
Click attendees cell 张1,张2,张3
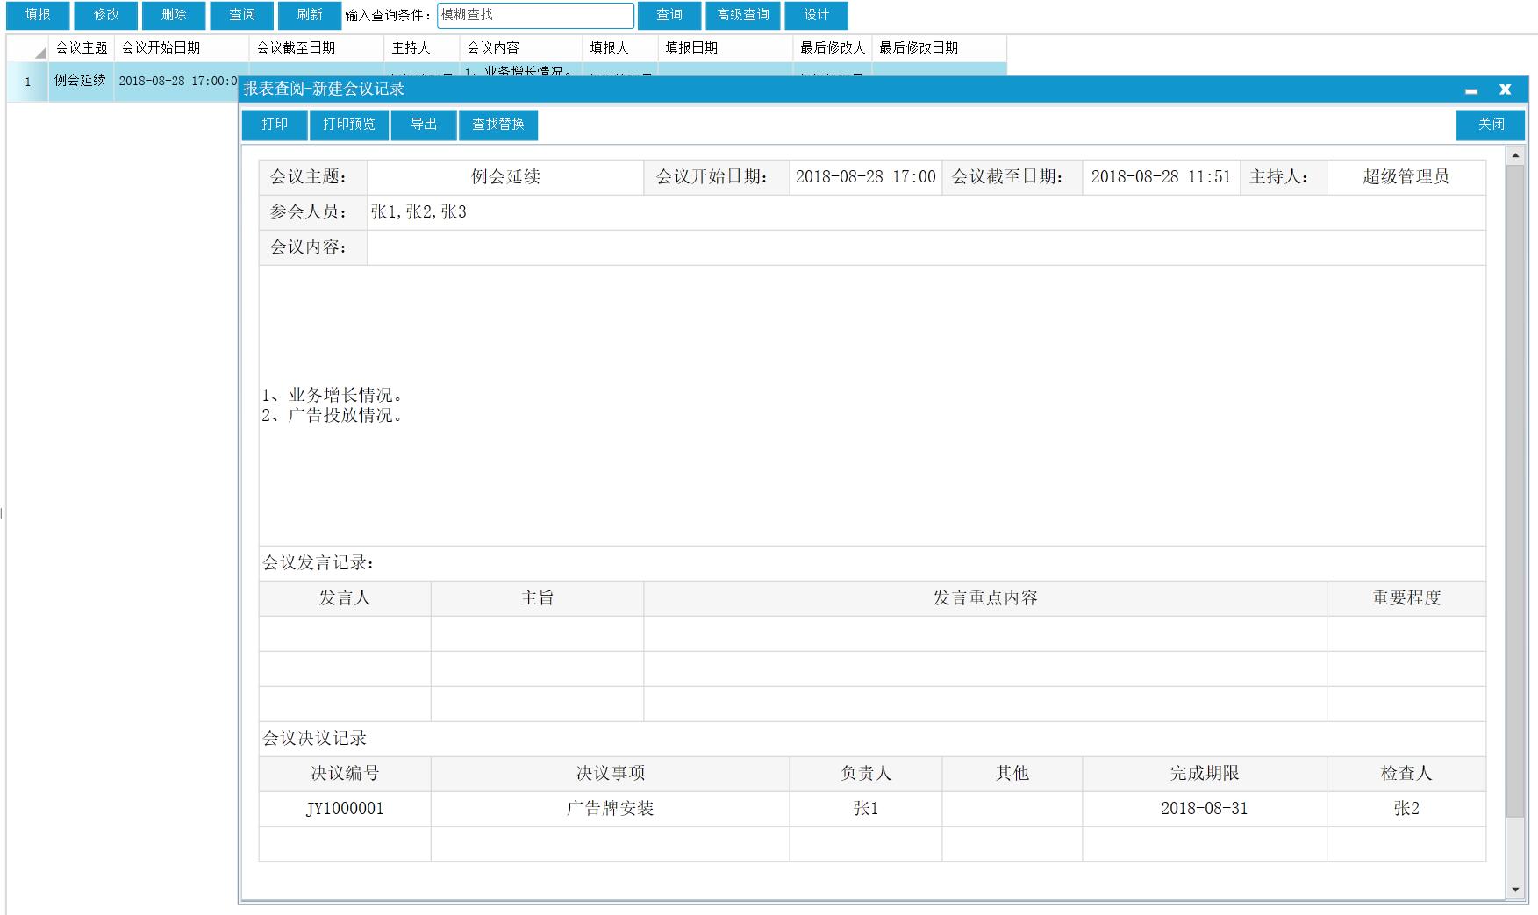tap(926, 212)
